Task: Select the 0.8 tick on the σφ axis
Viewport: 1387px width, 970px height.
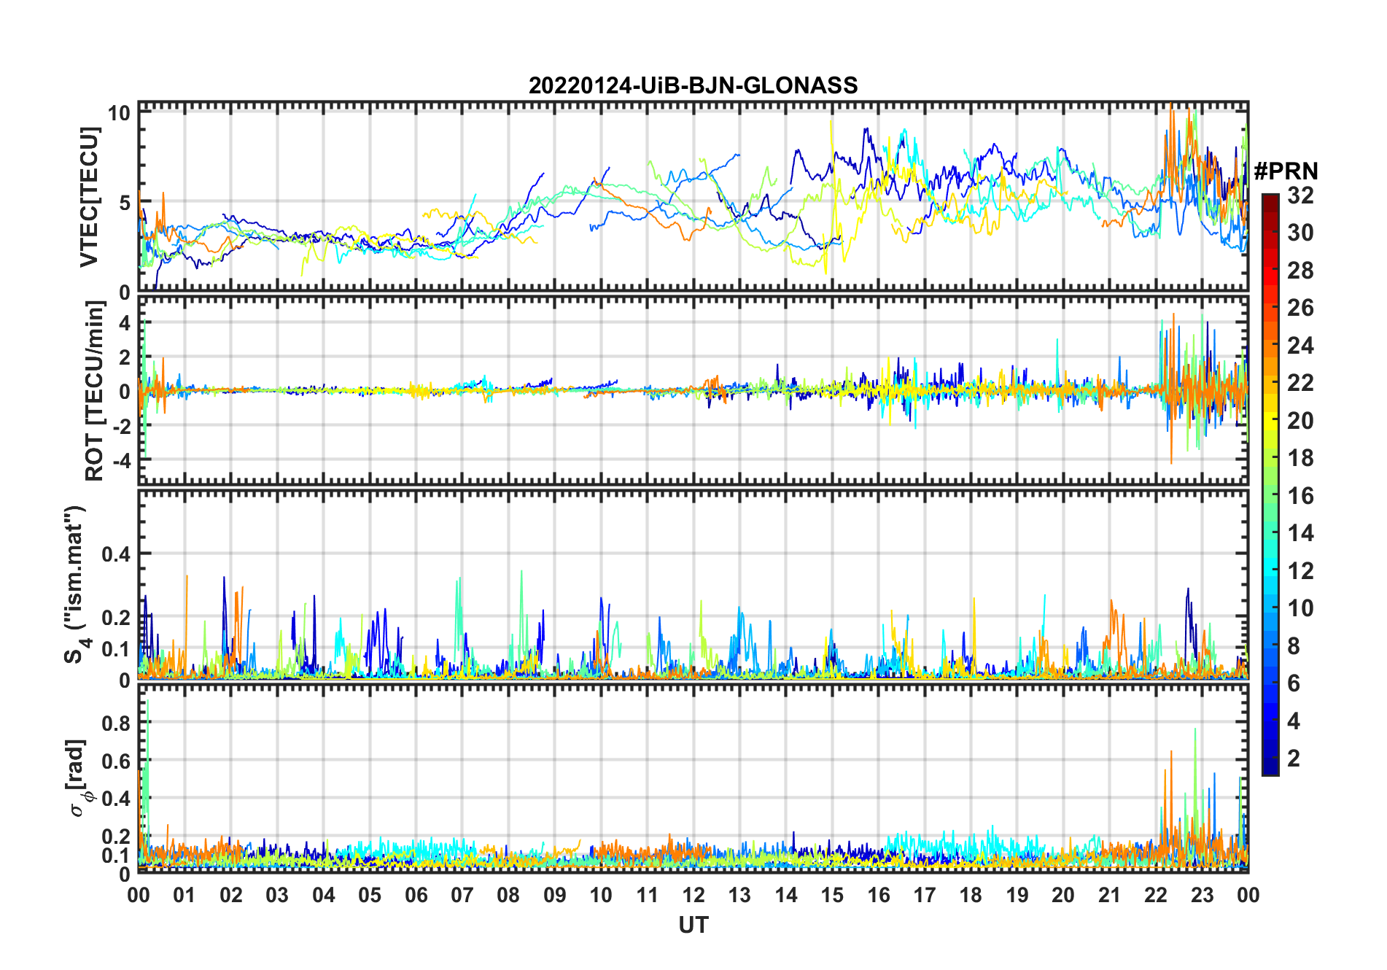Action: [117, 723]
